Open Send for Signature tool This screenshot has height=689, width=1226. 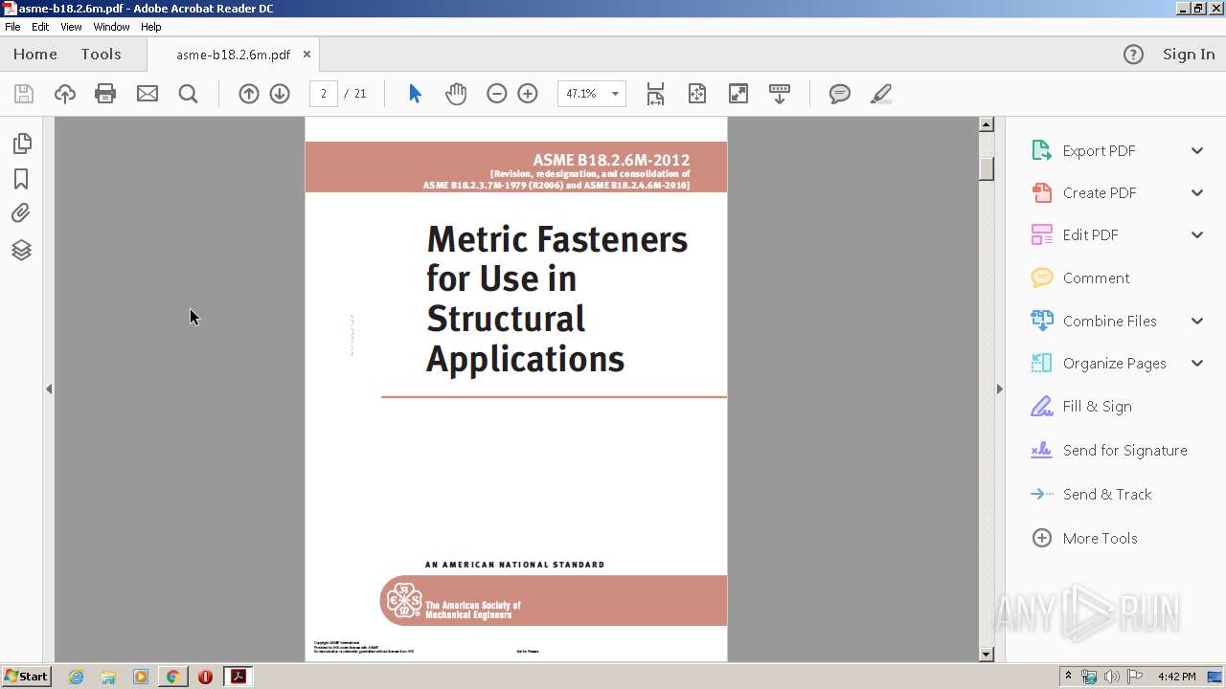1109,450
